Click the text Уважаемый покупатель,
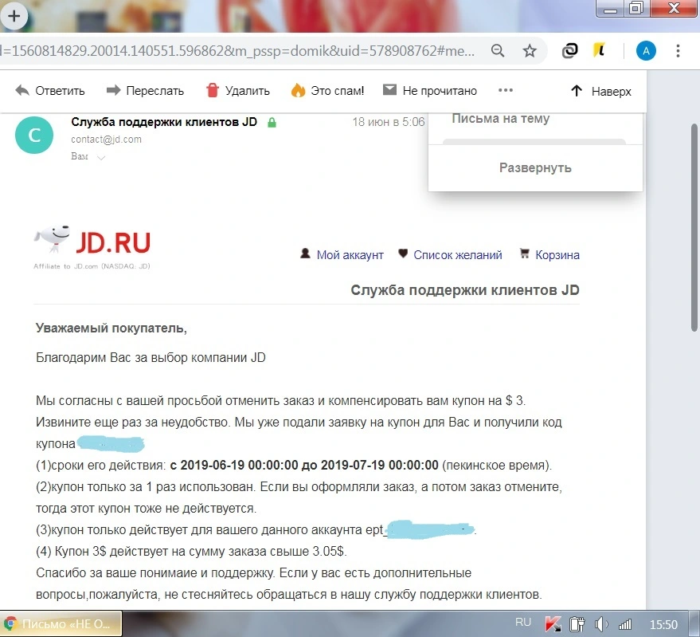Image resolution: width=700 pixels, height=637 pixels. pos(111,328)
